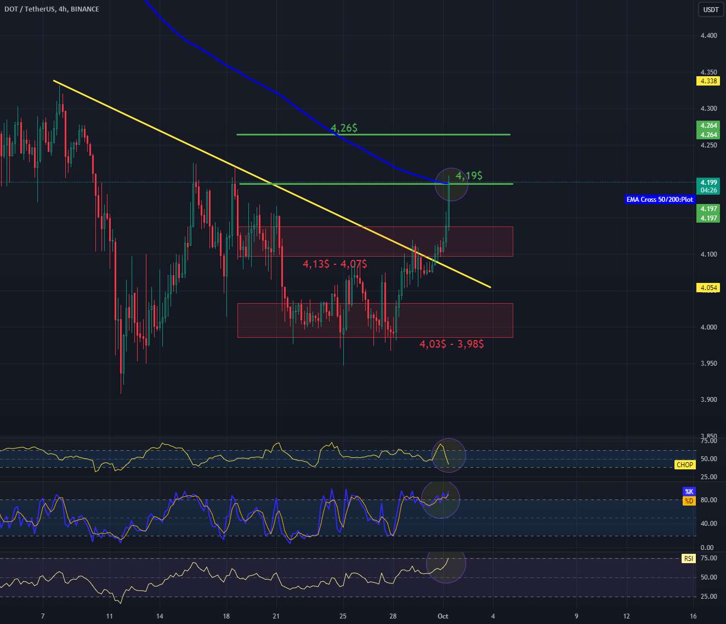Click the DOT / TetherUS symbol title
Viewport: 726px width, 624px height.
coord(52,9)
